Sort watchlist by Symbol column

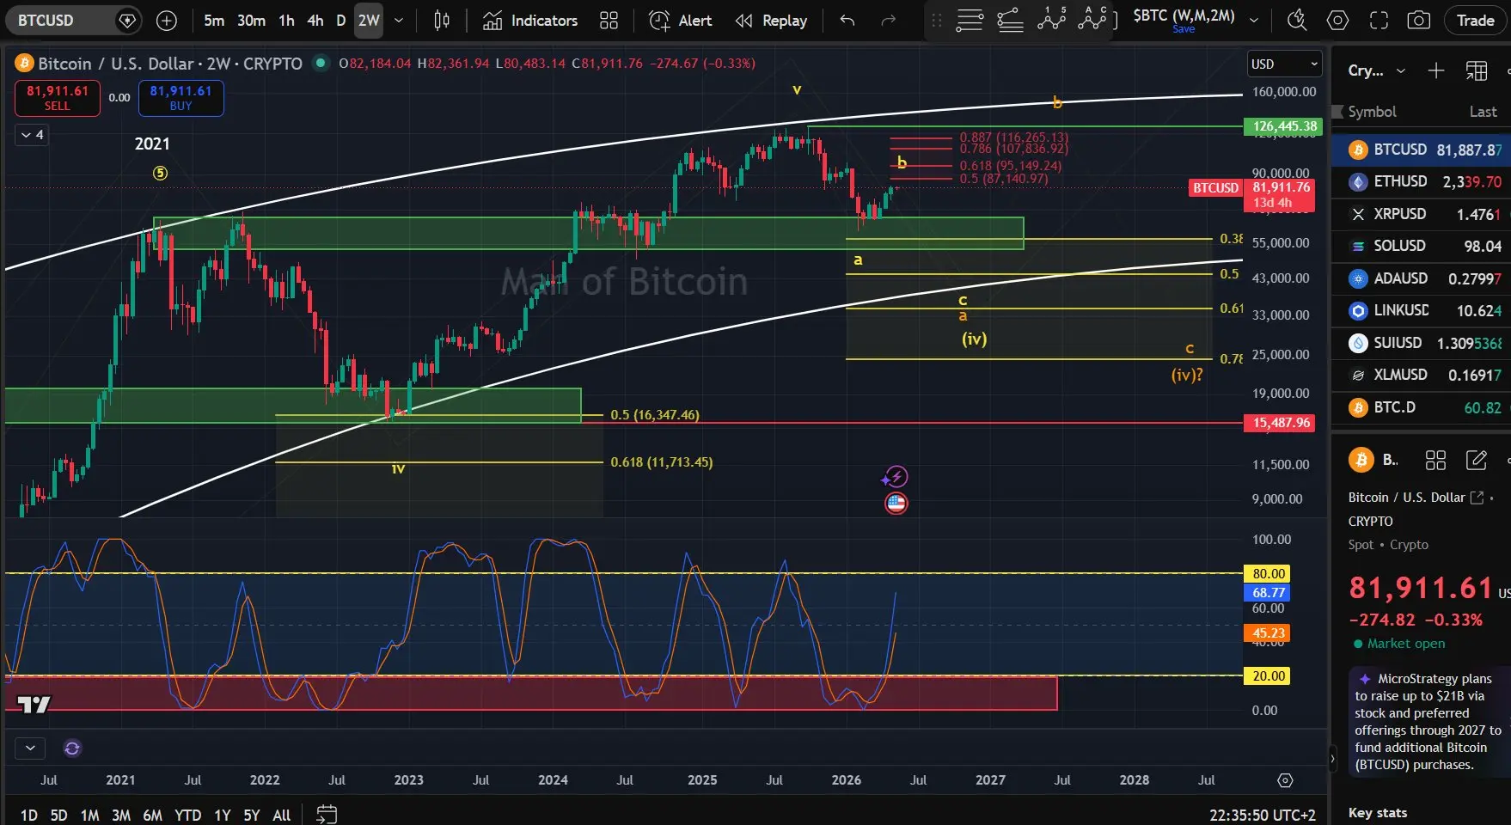click(x=1372, y=112)
